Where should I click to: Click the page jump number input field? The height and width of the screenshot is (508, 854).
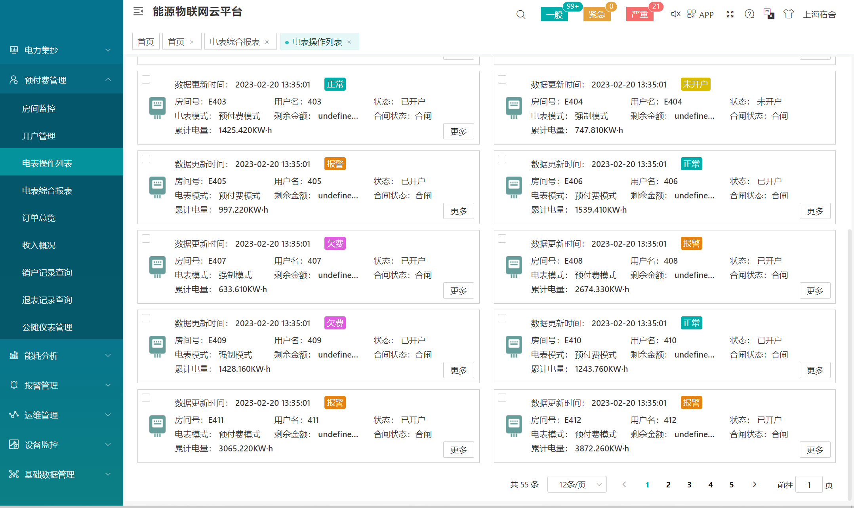pos(808,485)
